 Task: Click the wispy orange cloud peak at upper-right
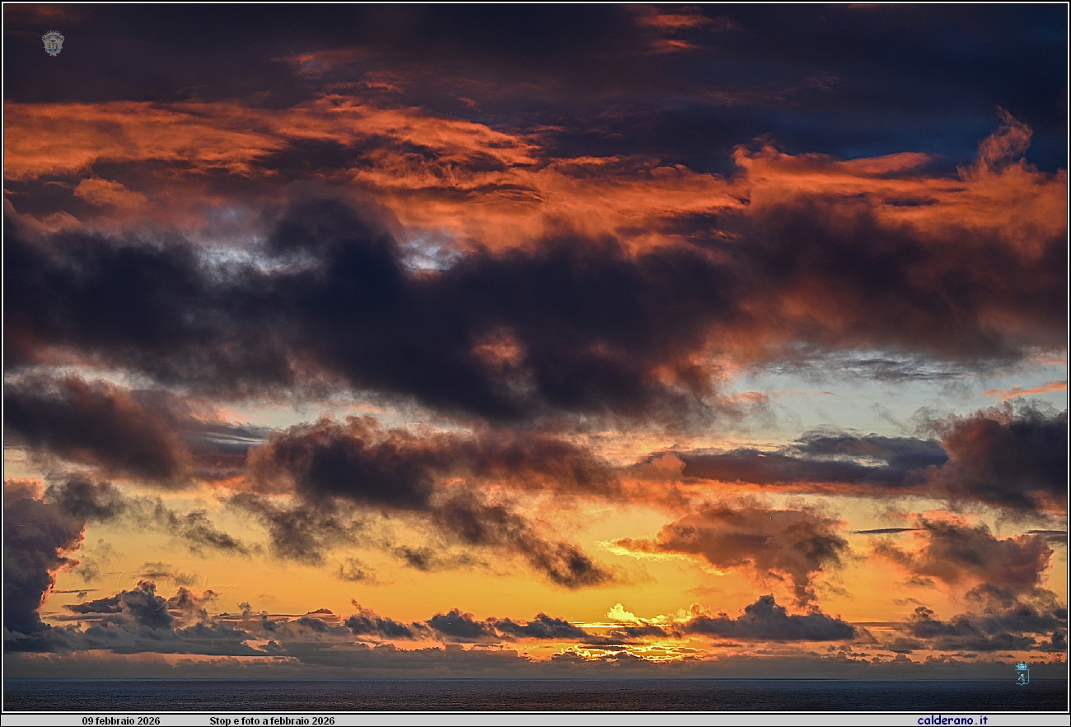1003,140
